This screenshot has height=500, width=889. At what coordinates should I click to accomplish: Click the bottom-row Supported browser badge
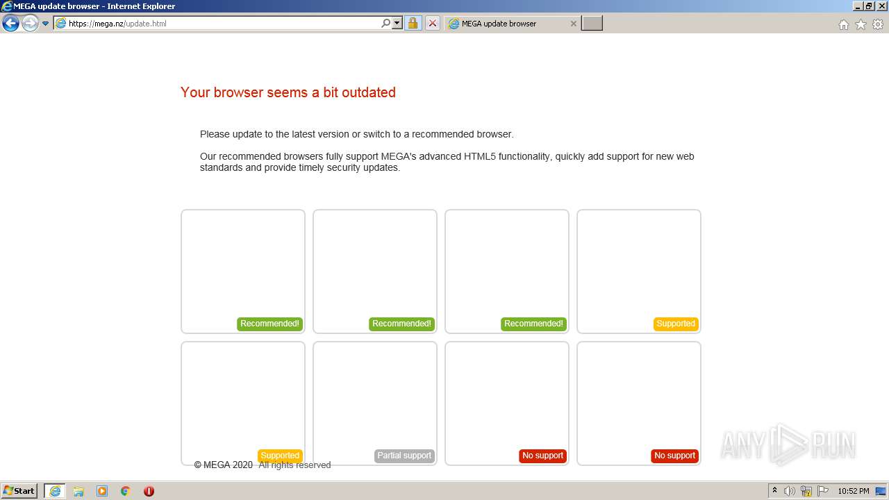[x=280, y=456]
